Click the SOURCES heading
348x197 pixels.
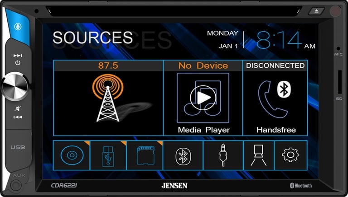pyautogui.click(x=93, y=38)
